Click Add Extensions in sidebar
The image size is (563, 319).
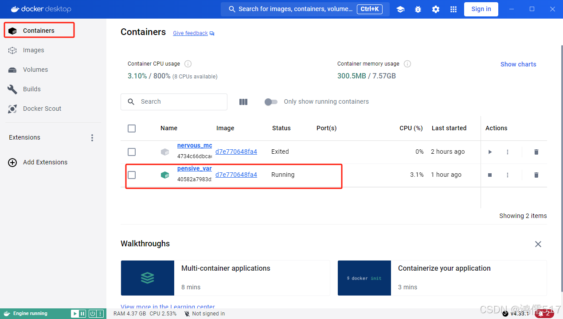(38, 162)
